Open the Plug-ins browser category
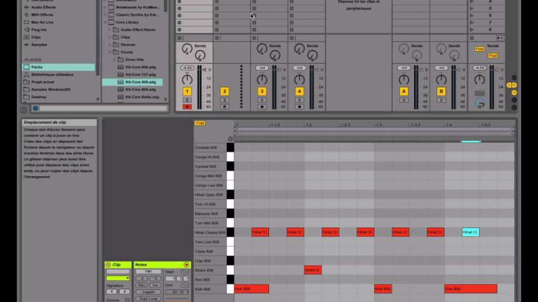The image size is (538, 302). pyautogui.click(x=38, y=30)
